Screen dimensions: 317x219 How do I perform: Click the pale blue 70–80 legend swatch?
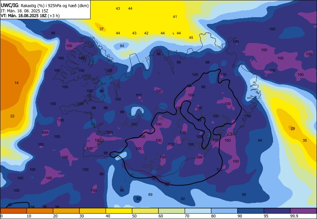[x=198, y=211]
